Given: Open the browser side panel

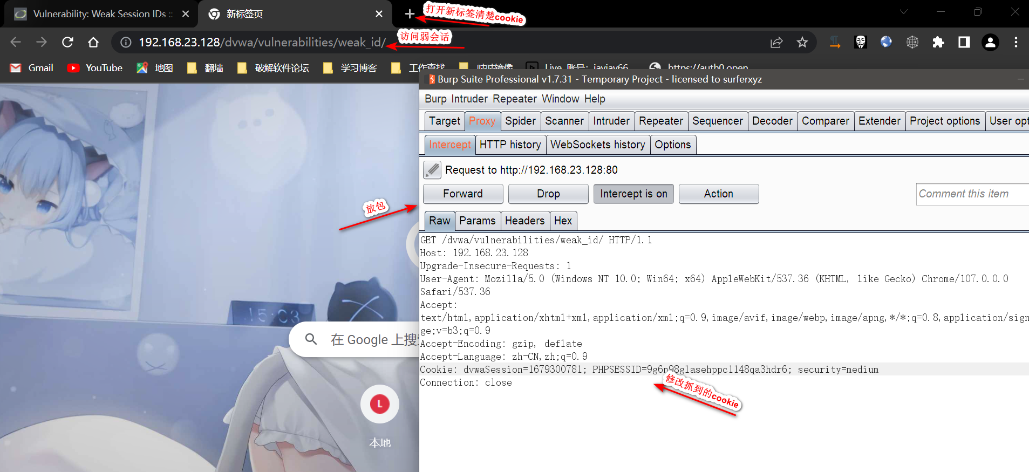Looking at the screenshot, I should point(964,42).
